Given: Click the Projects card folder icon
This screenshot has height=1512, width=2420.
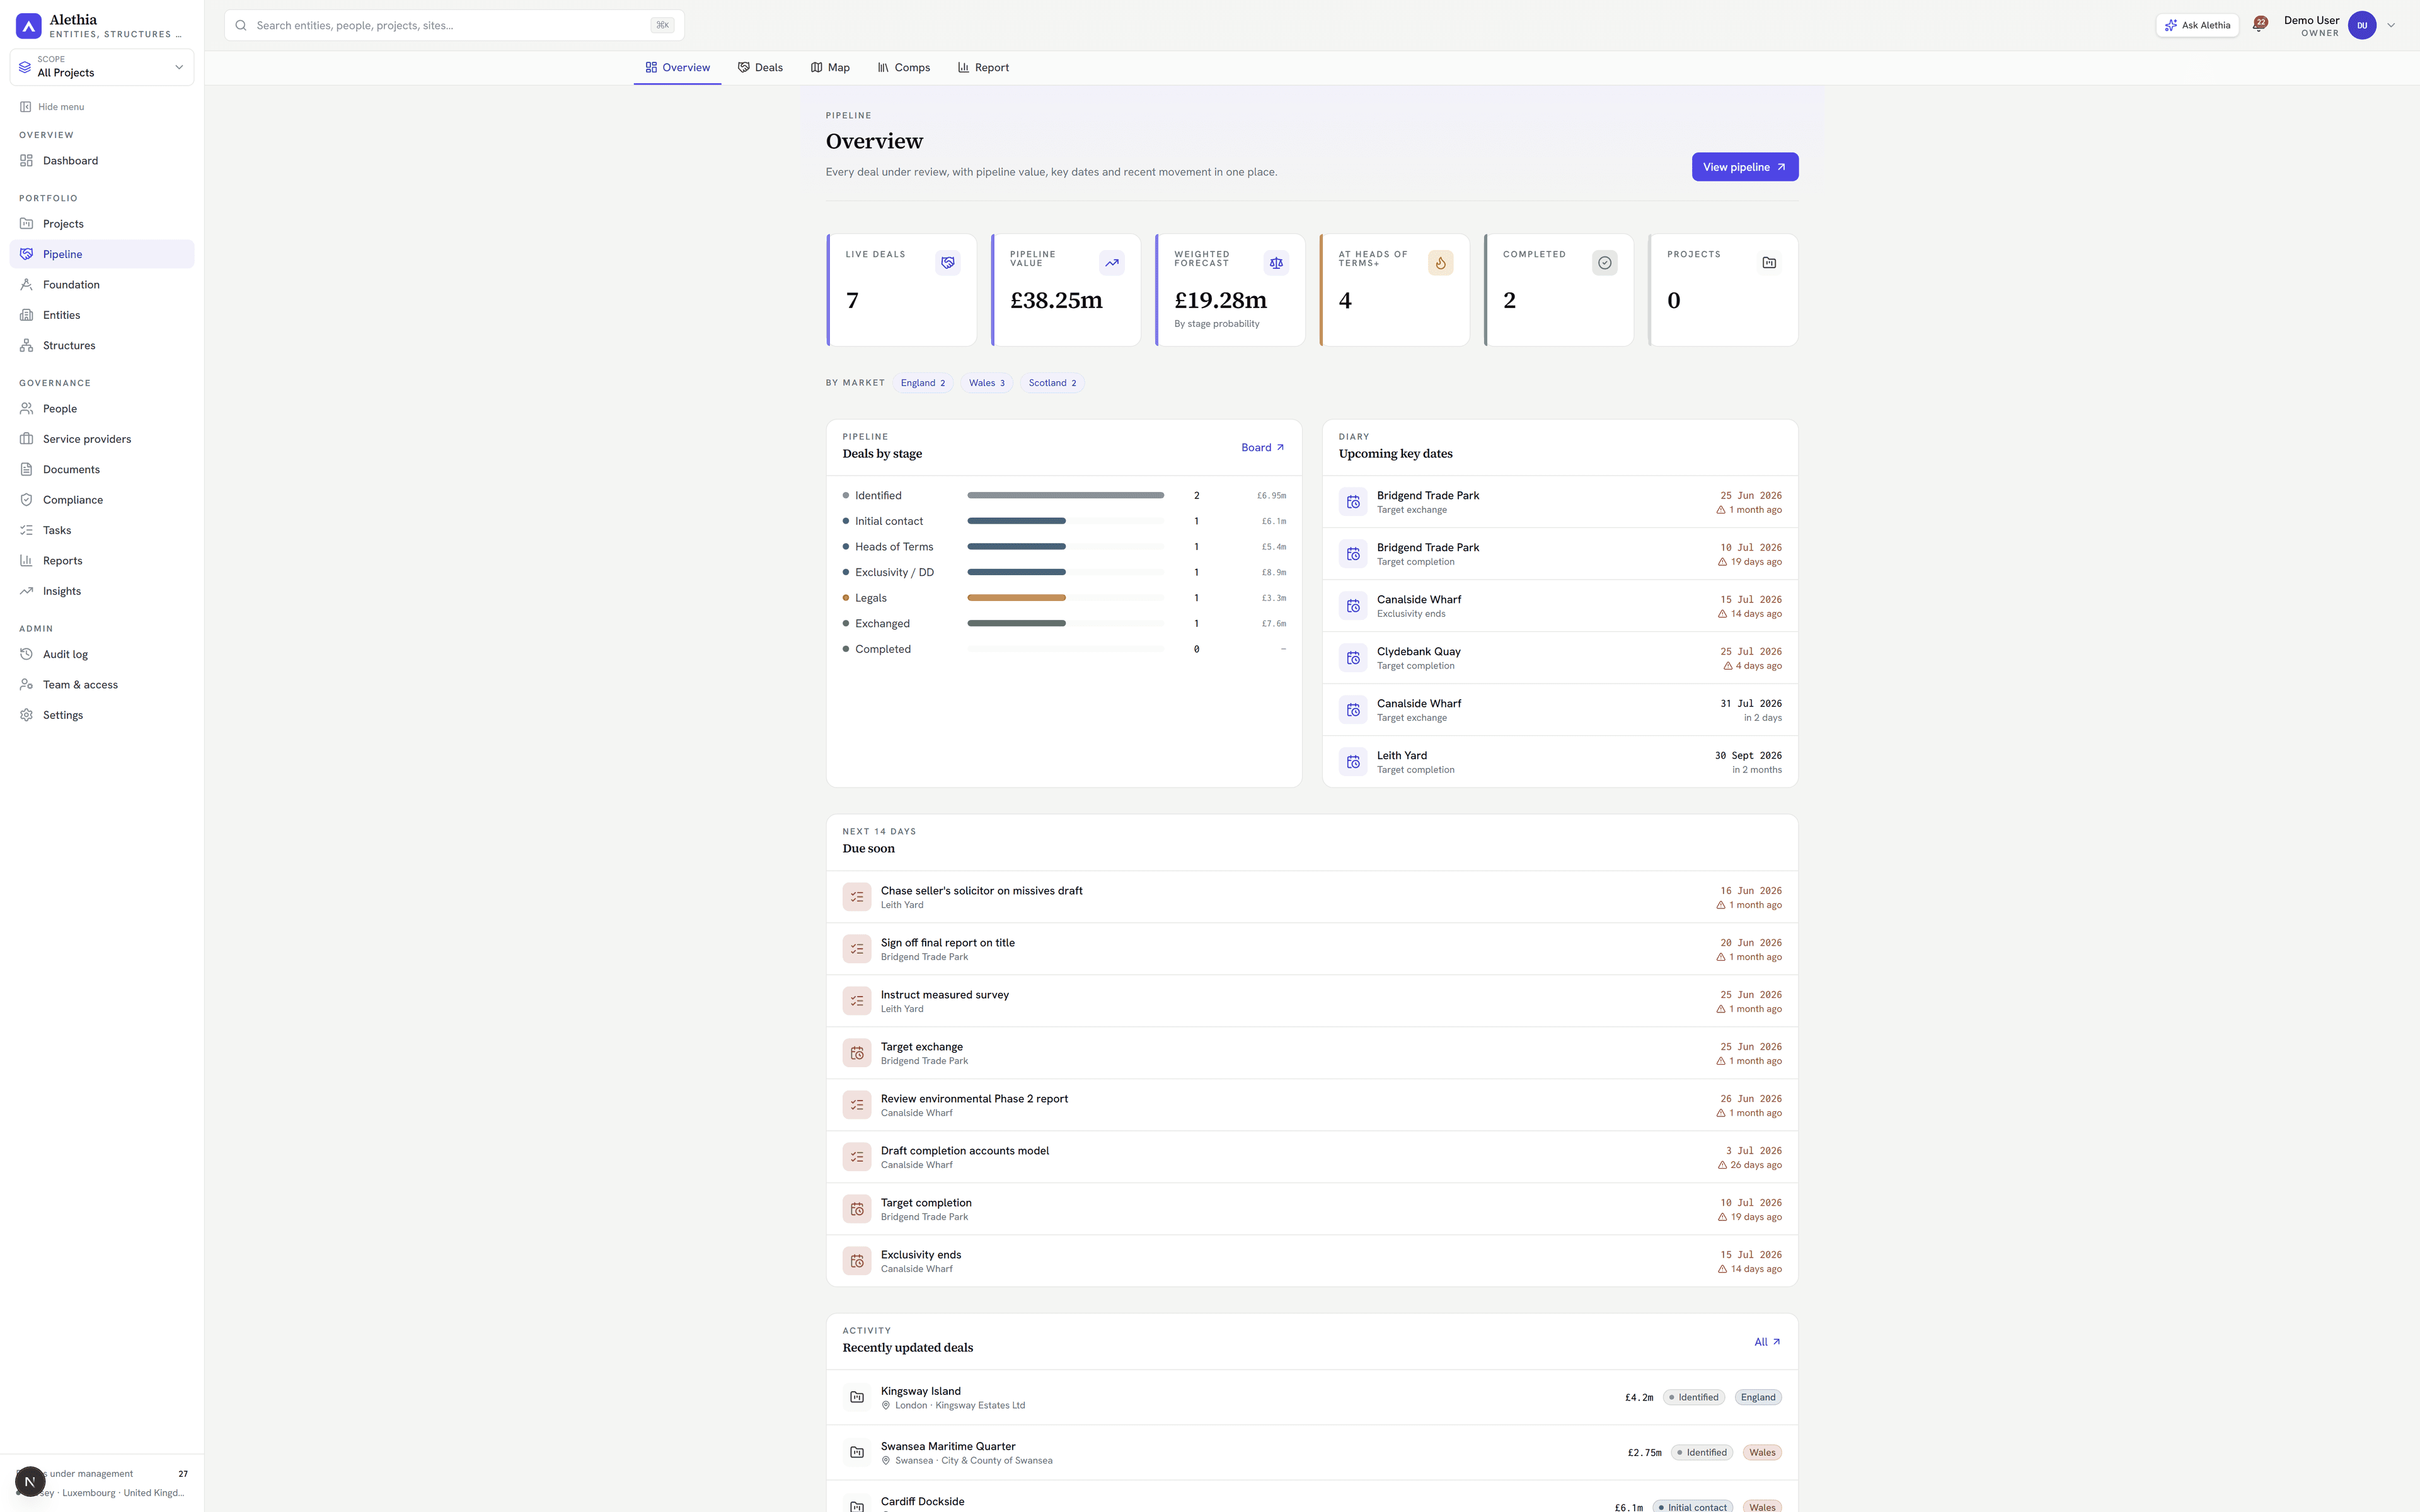Looking at the screenshot, I should pos(1768,263).
